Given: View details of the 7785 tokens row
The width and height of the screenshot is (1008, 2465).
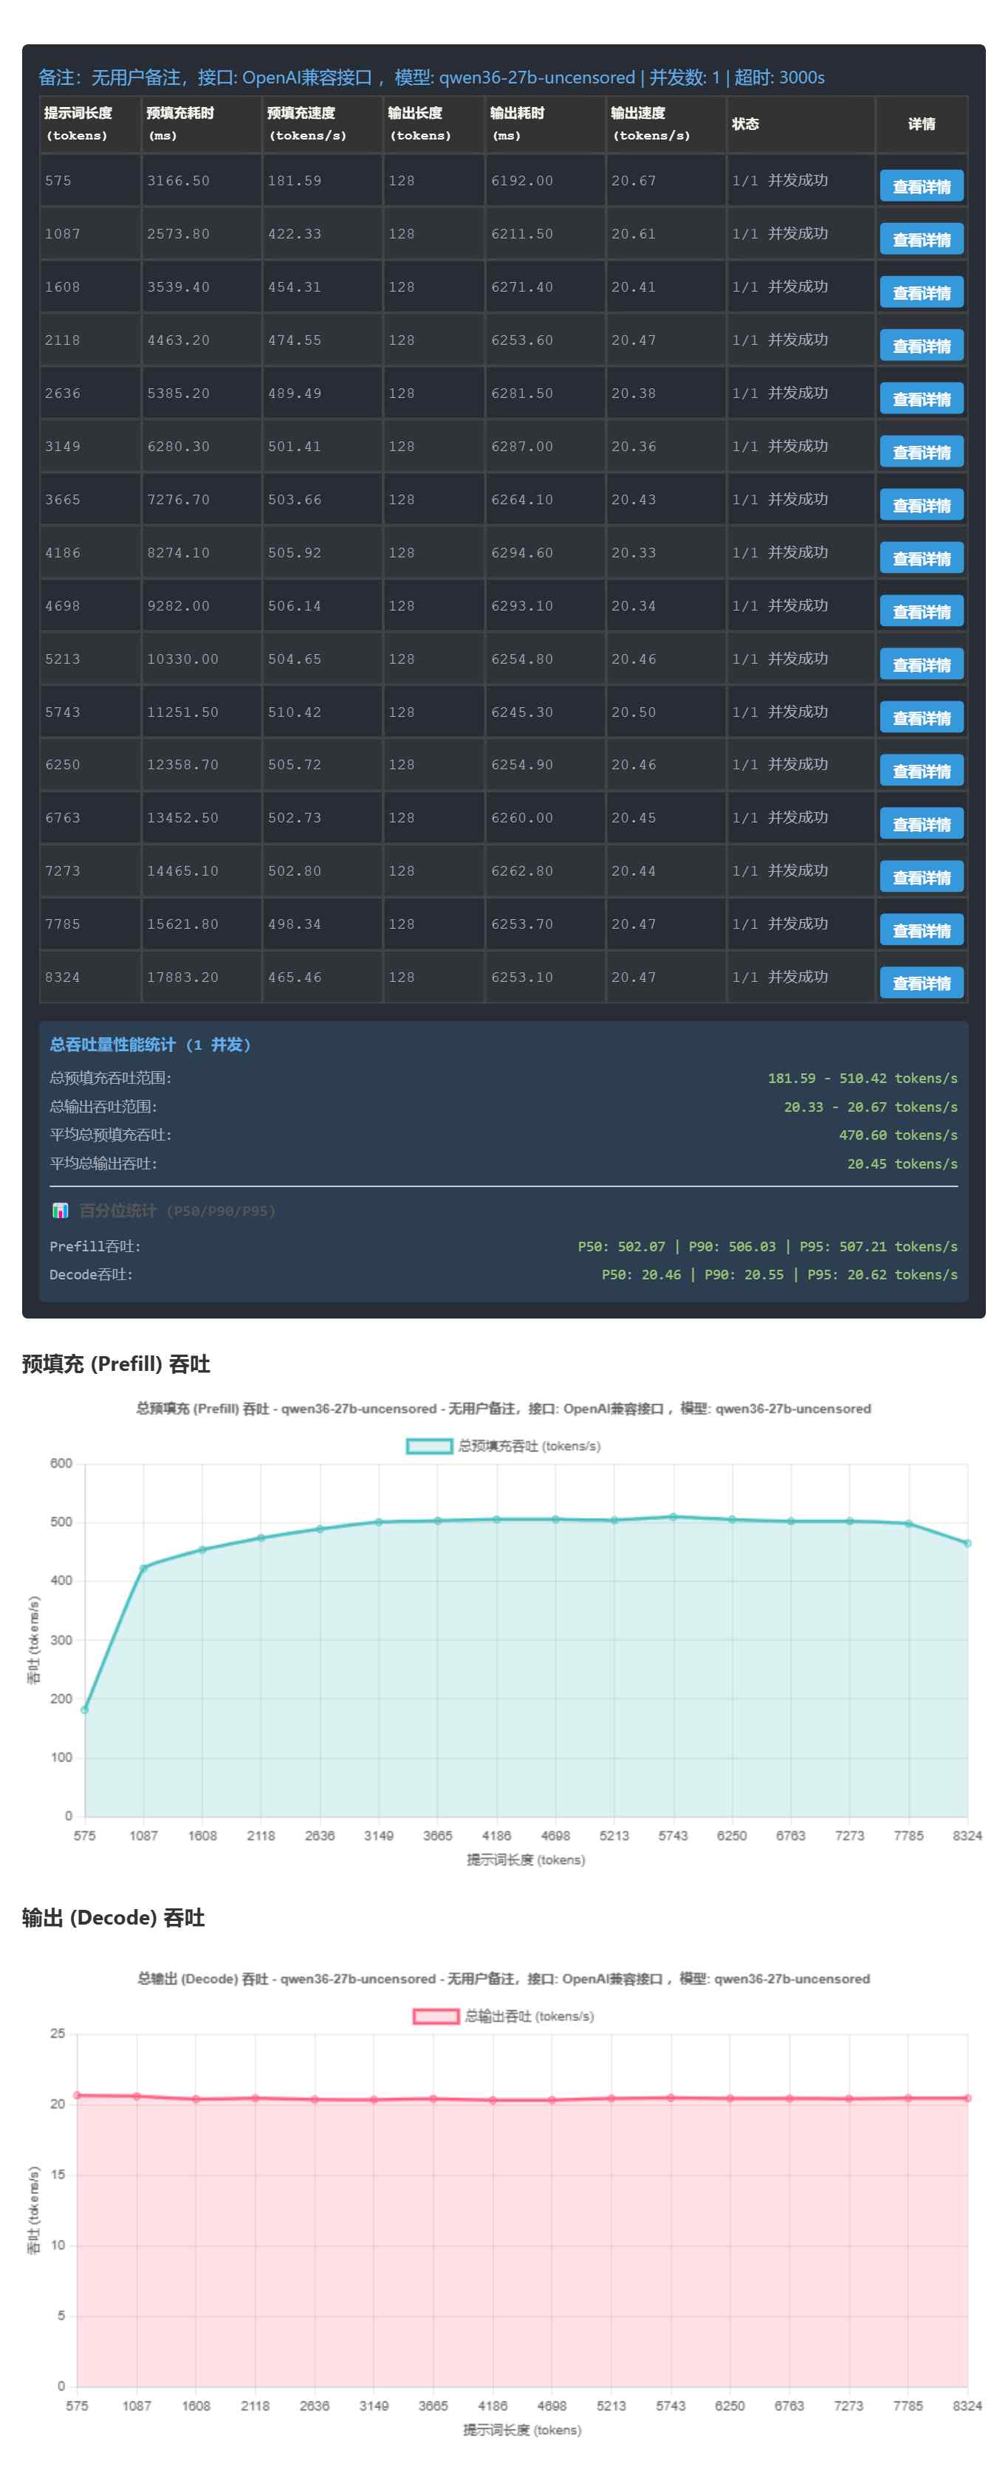Looking at the screenshot, I should pyautogui.click(x=921, y=930).
